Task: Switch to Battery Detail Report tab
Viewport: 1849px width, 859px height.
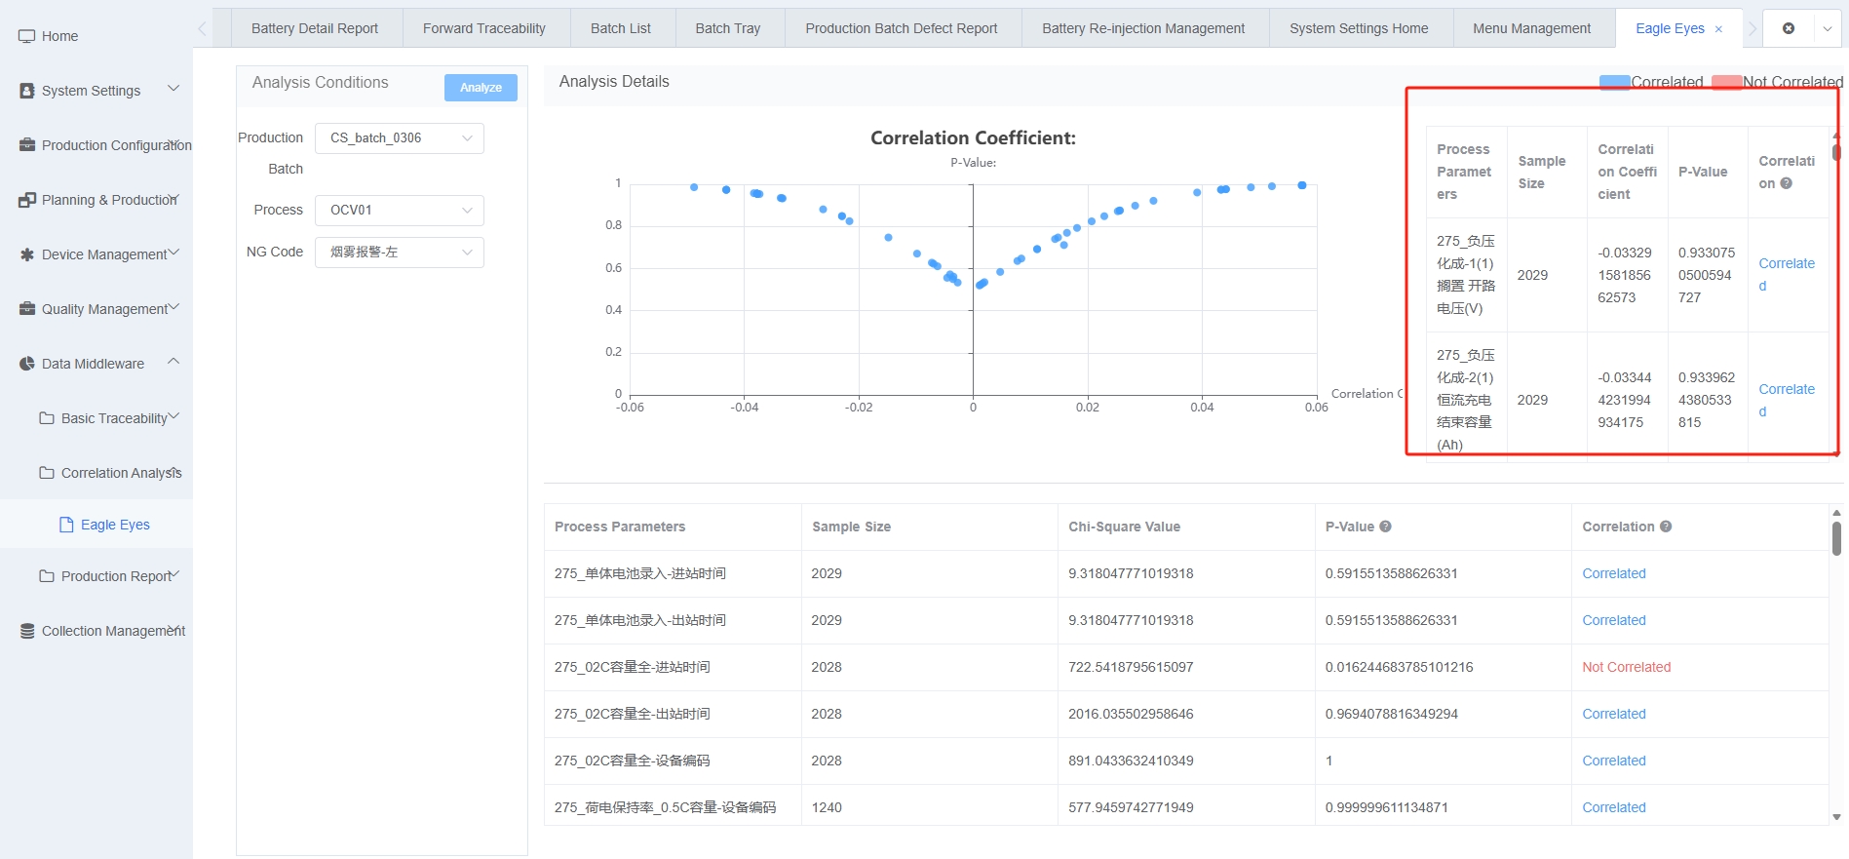Action: (x=315, y=28)
